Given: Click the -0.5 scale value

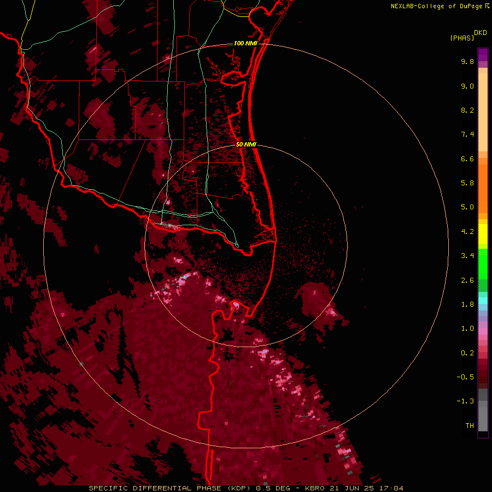Looking at the screenshot, I should click(465, 377).
